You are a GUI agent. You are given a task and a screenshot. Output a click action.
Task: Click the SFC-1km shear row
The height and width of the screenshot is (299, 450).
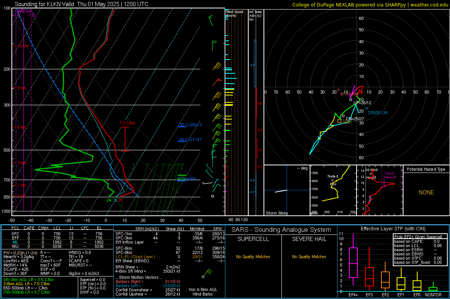(170, 234)
